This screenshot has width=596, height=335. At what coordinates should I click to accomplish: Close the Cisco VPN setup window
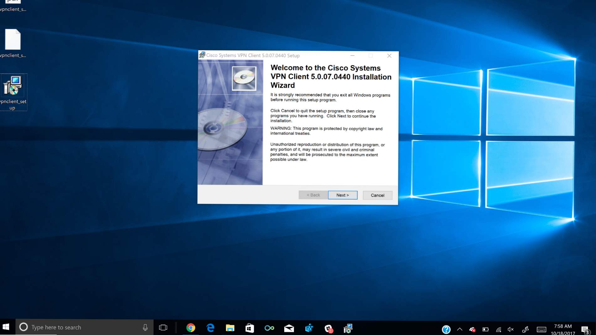(x=389, y=55)
